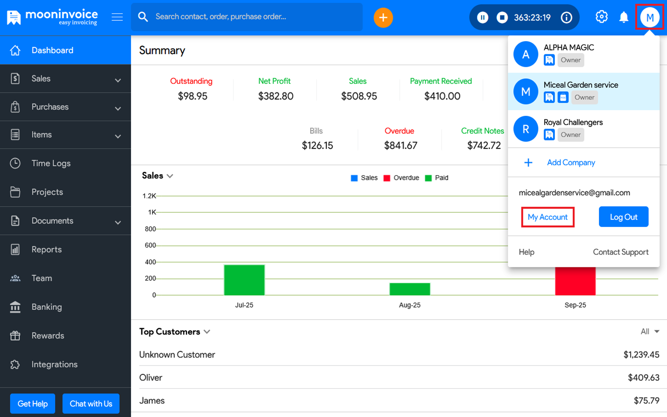Expand the Purchases sidebar section
Viewport: 667px width, 417px height.
pos(65,107)
